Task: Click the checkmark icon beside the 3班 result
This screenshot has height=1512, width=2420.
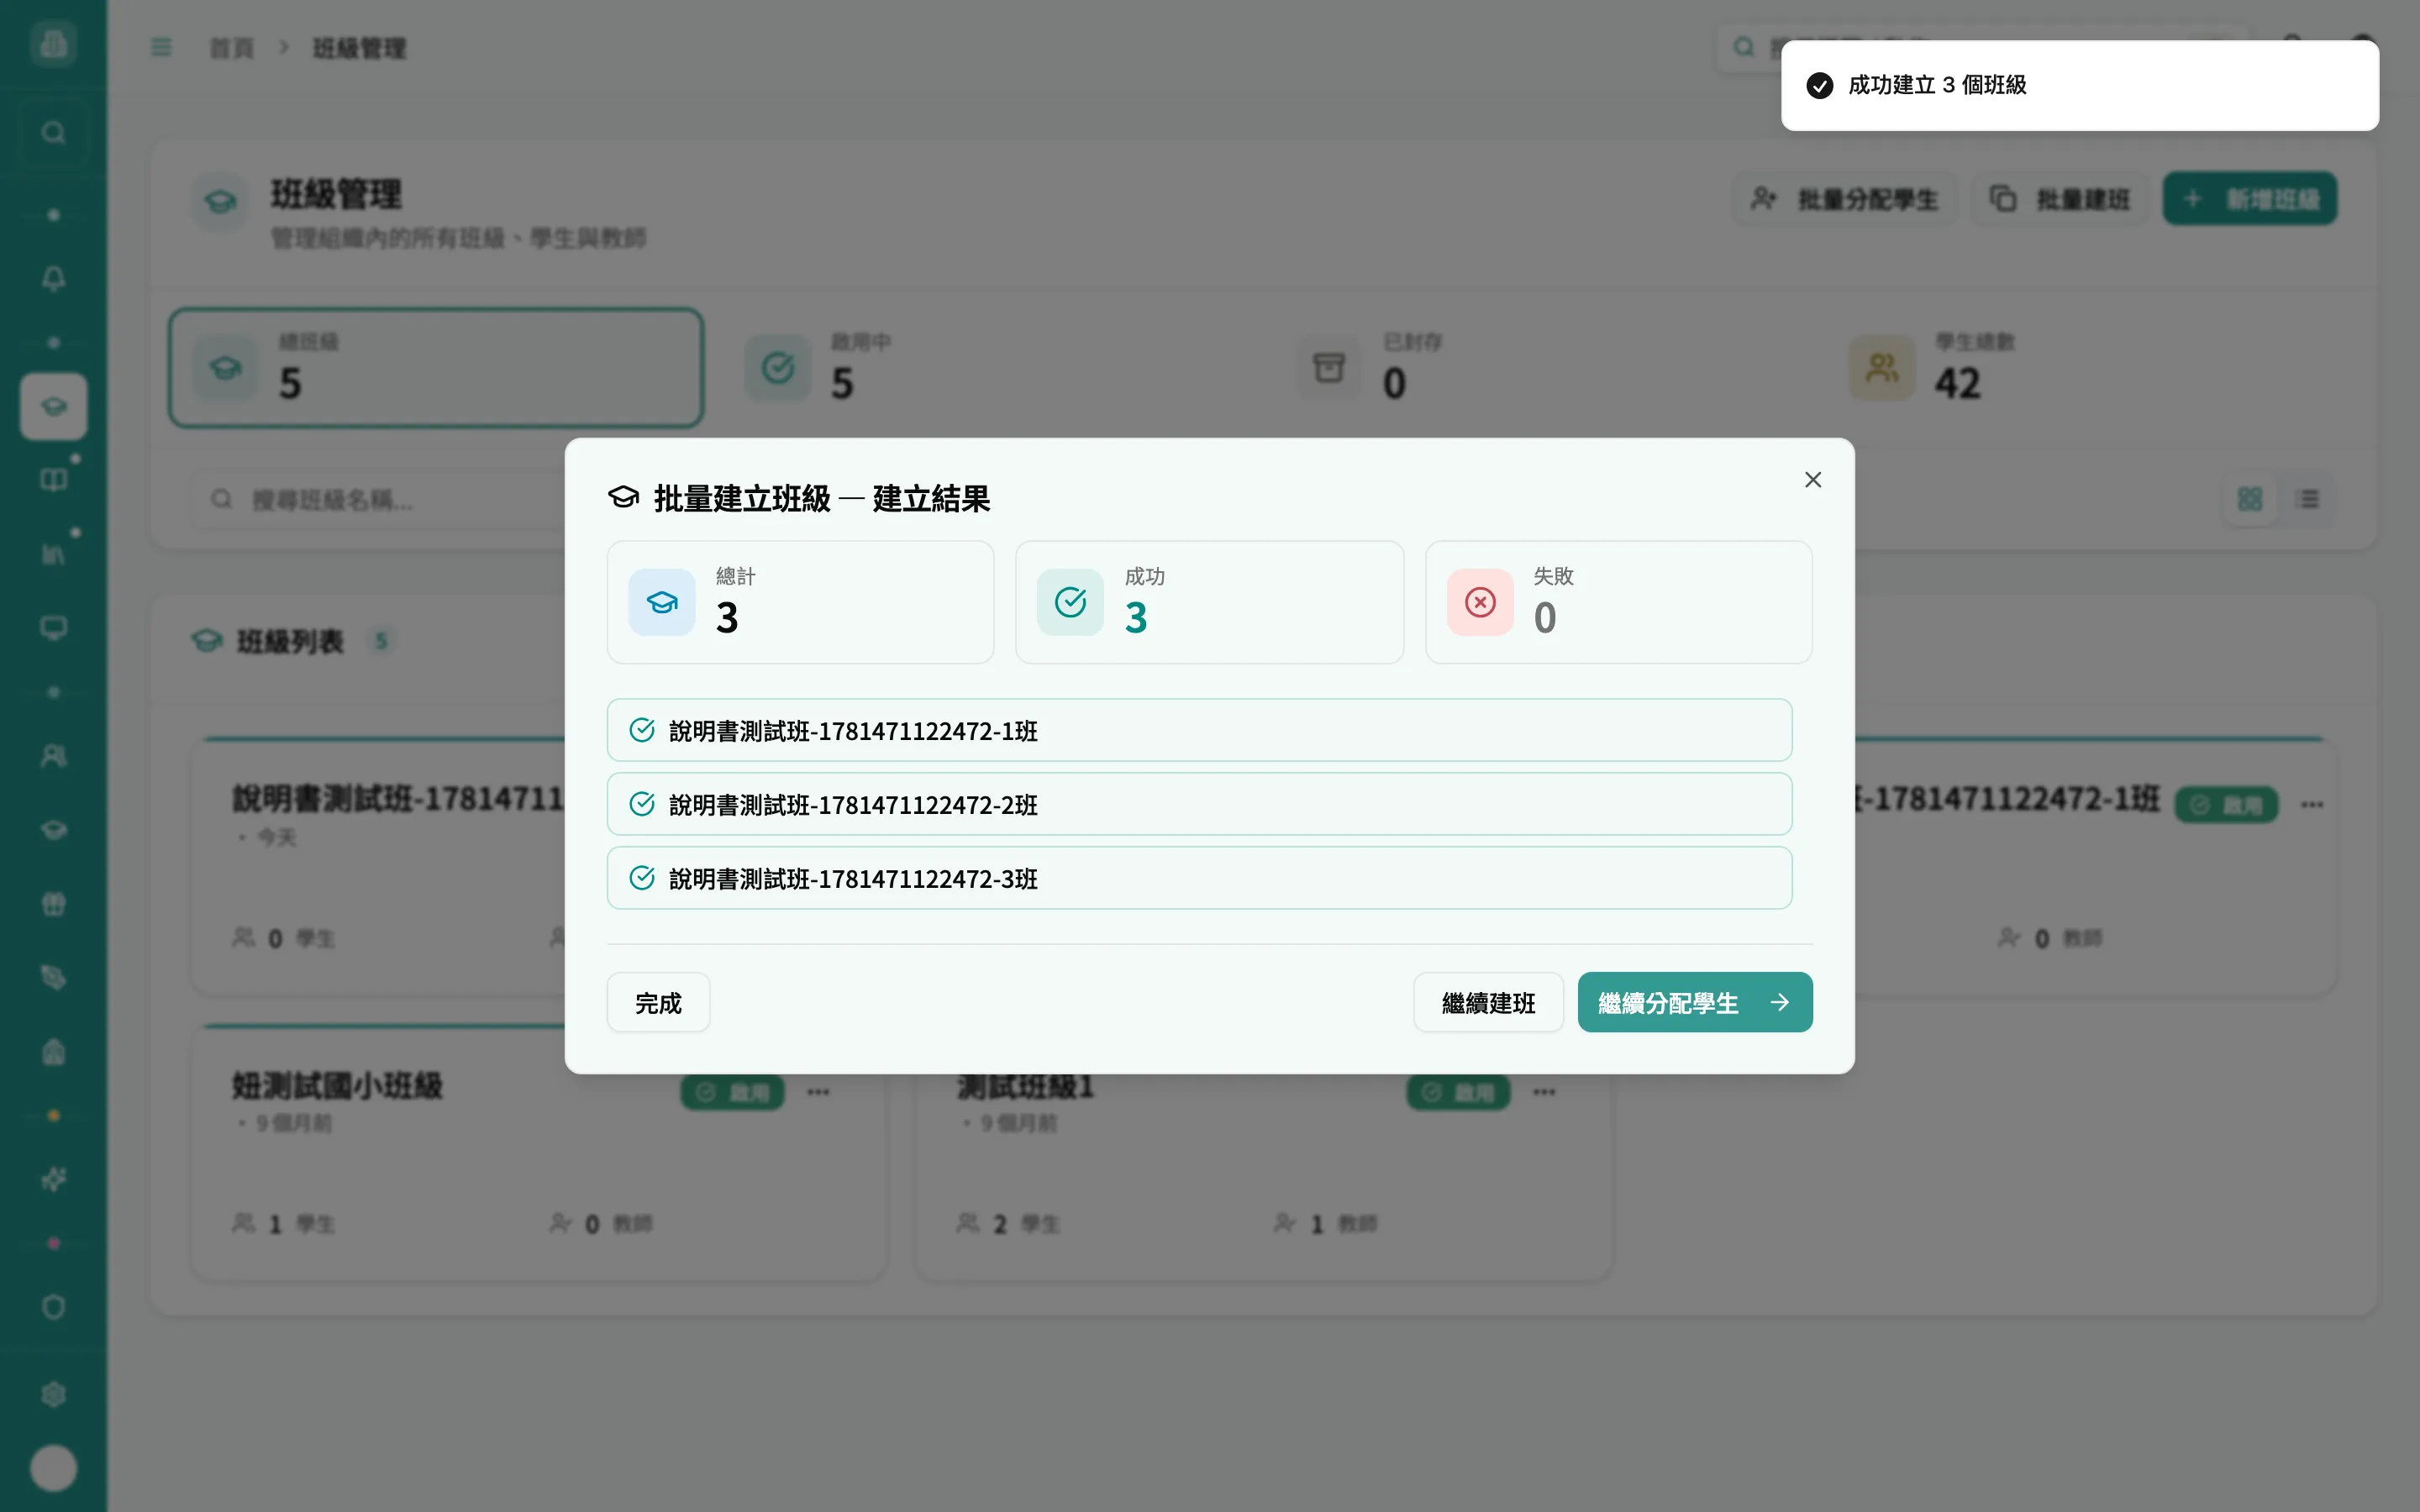Action: pyautogui.click(x=642, y=878)
